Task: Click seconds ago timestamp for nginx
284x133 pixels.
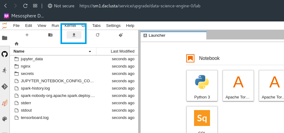Action: pyautogui.click(x=123, y=66)
